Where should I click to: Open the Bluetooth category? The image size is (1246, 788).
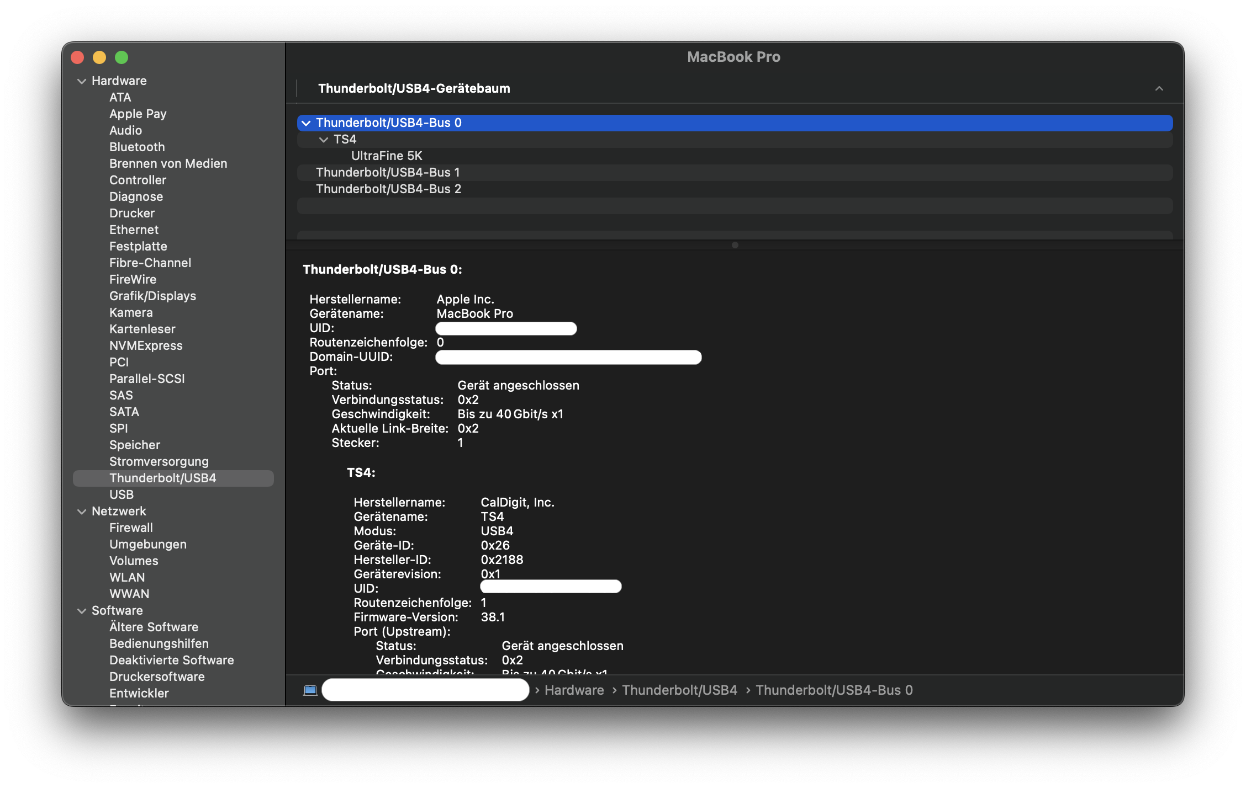point(137,147)
